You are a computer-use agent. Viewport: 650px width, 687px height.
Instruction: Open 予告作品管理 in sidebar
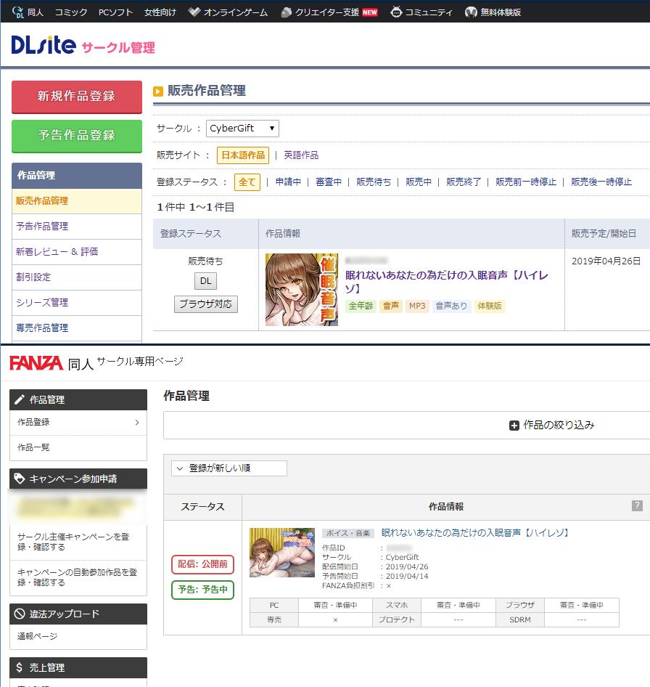coord(77,227)
